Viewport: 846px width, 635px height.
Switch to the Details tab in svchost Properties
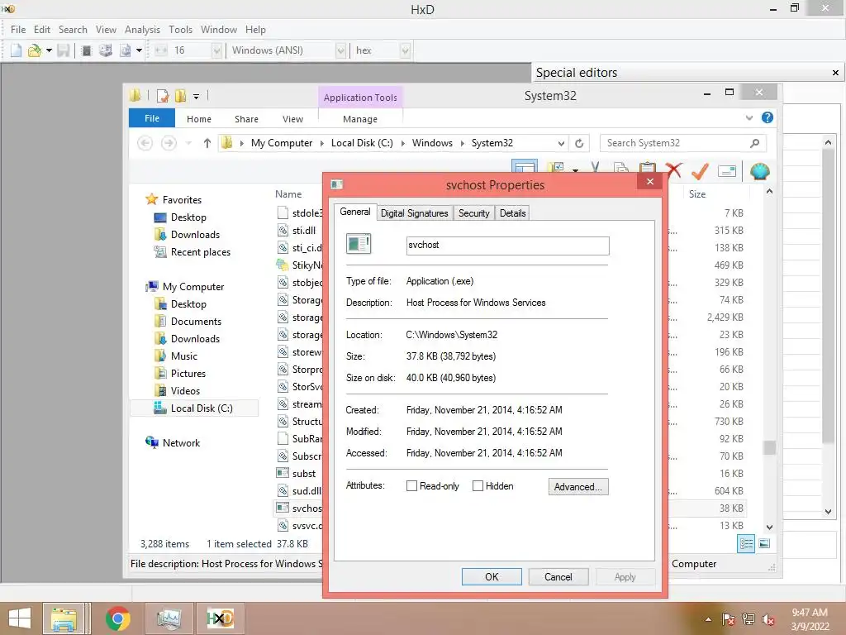[512, 213]
